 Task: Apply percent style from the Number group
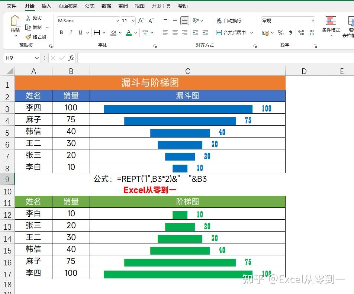(x=280, y=33)
